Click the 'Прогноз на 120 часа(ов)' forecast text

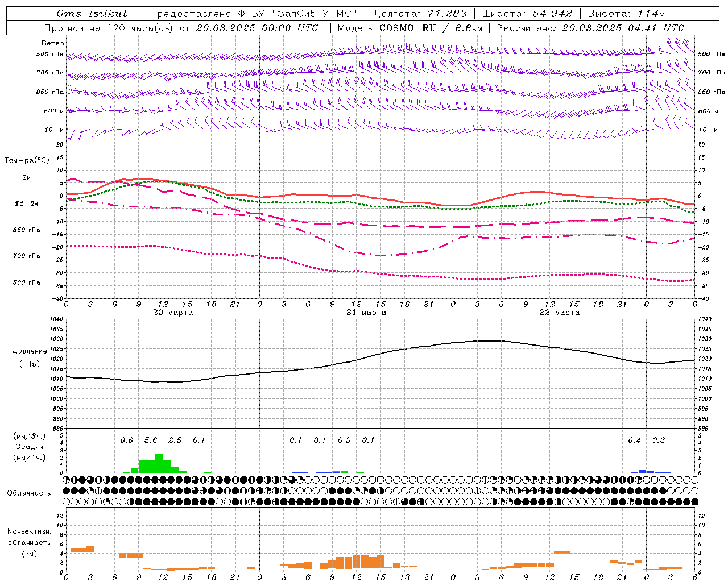click(109, 28)
